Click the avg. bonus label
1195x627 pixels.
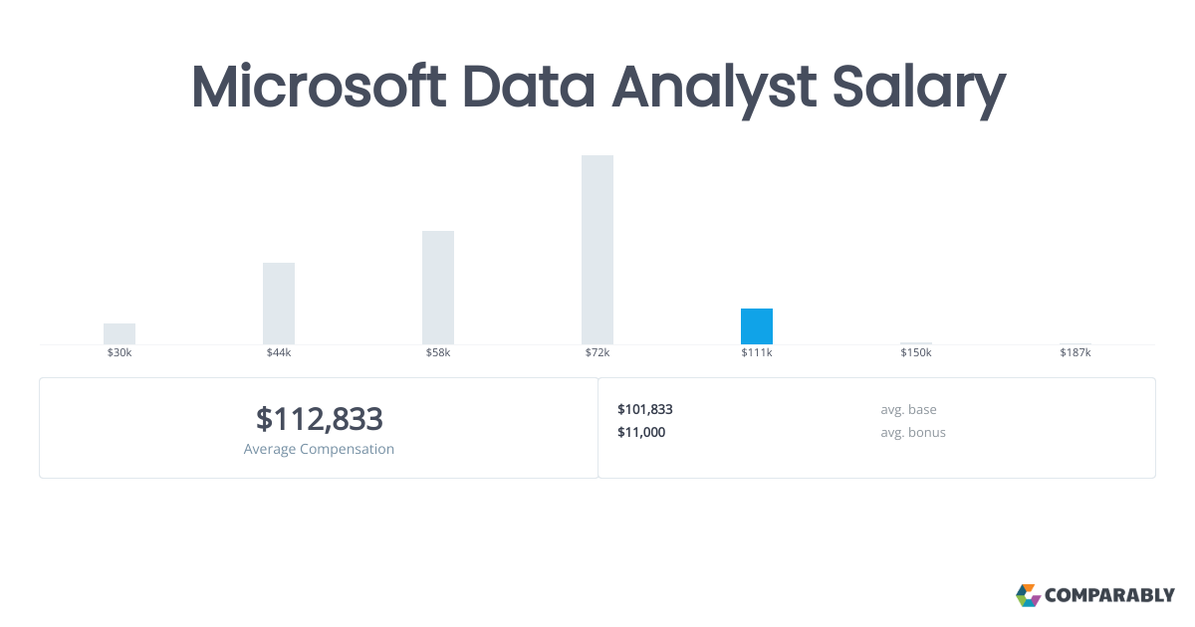[x=913, y=432]
